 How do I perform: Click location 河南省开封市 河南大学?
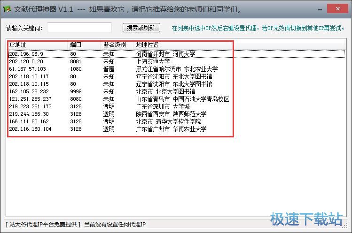coord(166,54)
